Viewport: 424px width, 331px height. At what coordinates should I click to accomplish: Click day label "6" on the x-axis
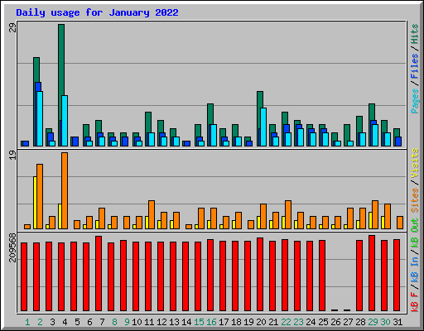click(x=89, y=322)
